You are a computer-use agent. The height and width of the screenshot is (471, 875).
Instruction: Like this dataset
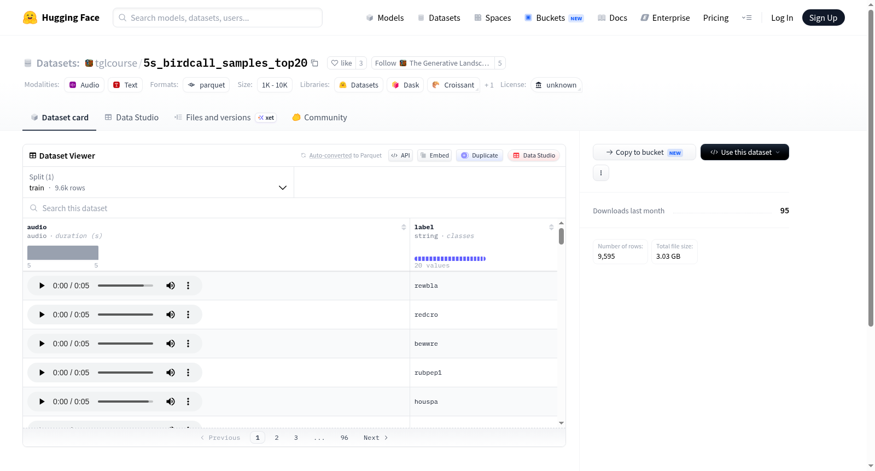tap(341, 63)
